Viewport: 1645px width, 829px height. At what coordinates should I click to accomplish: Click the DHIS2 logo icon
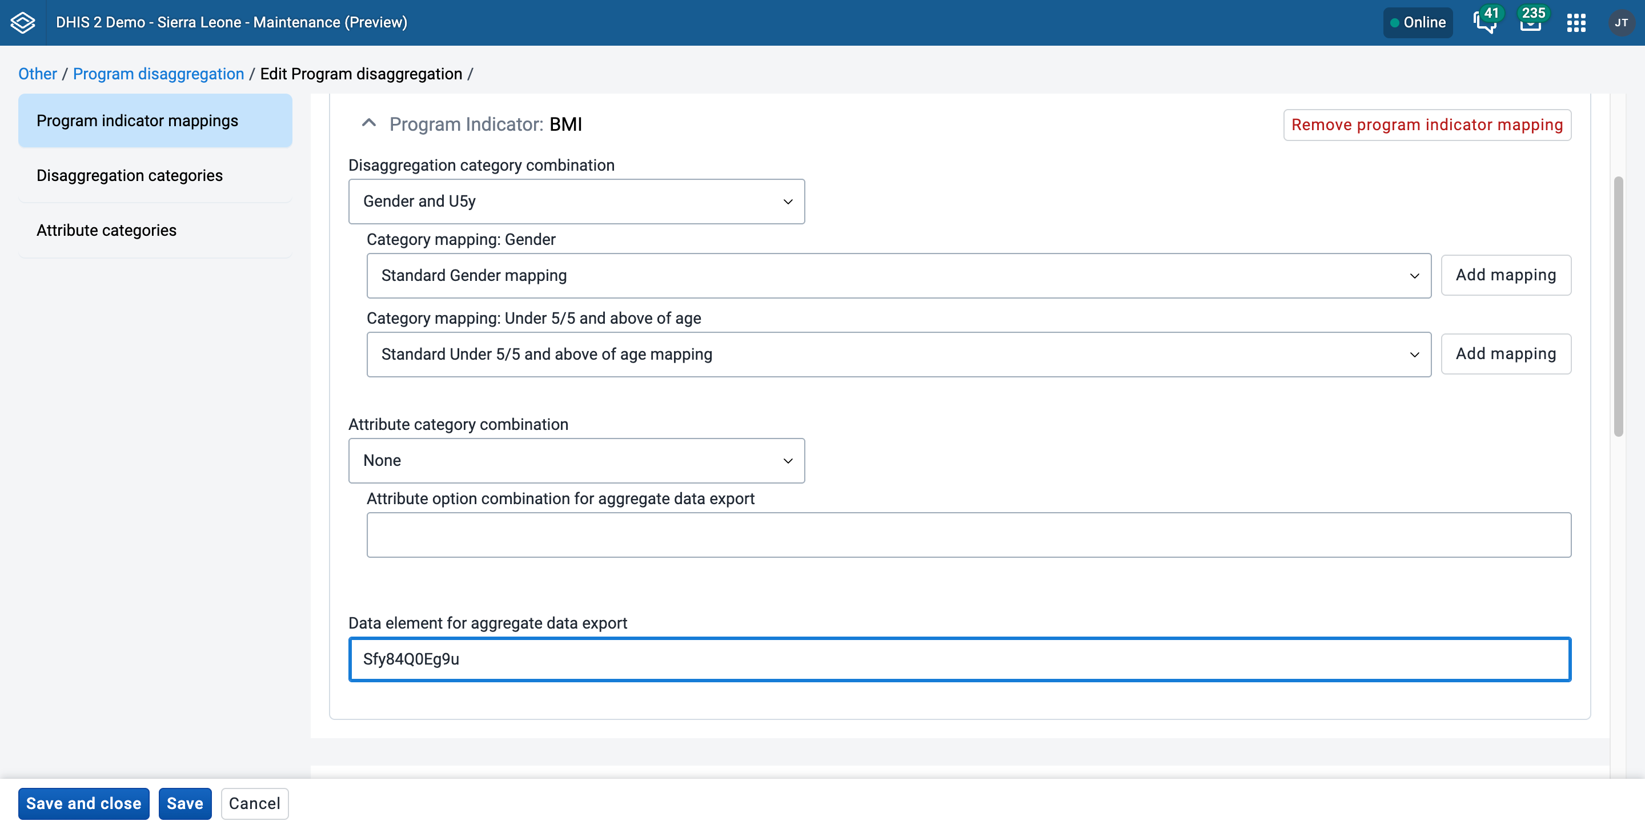pyautogui.click(x=23, y=22)
